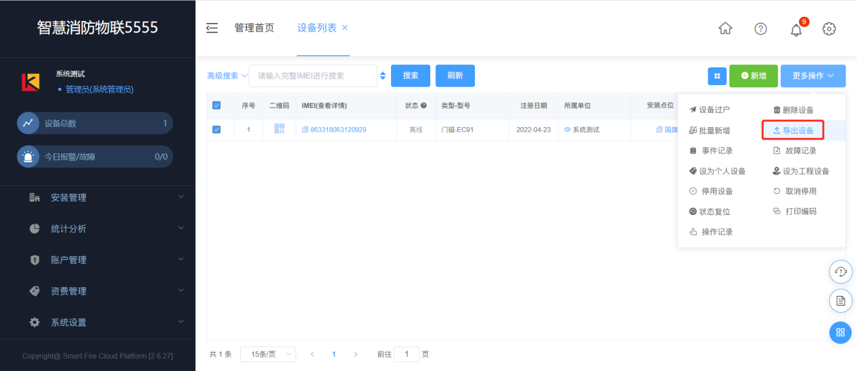The image size is (857, 371).
Task: Open the settings gear icon
Action: (829, 28)
